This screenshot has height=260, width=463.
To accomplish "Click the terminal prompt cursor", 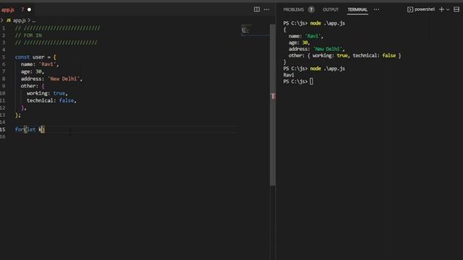I will coord(311,82).
